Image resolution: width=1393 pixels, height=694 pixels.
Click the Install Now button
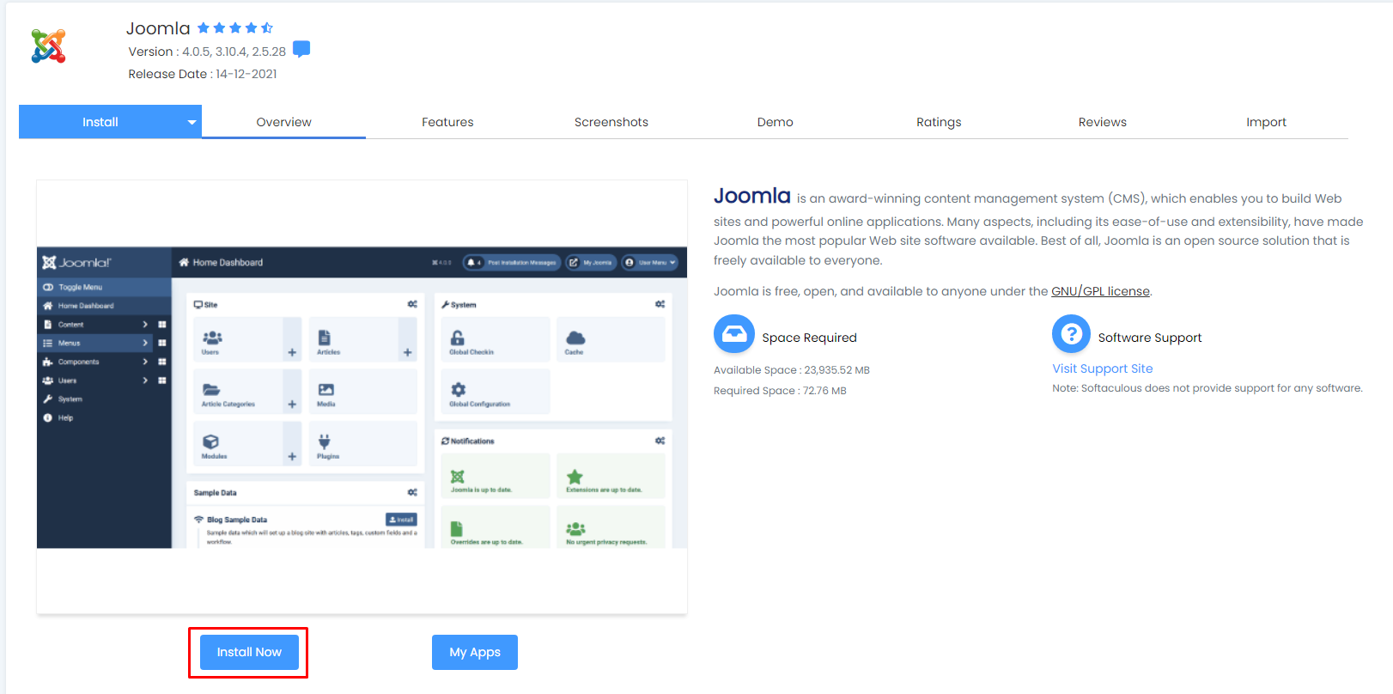(x=249, y=652)
